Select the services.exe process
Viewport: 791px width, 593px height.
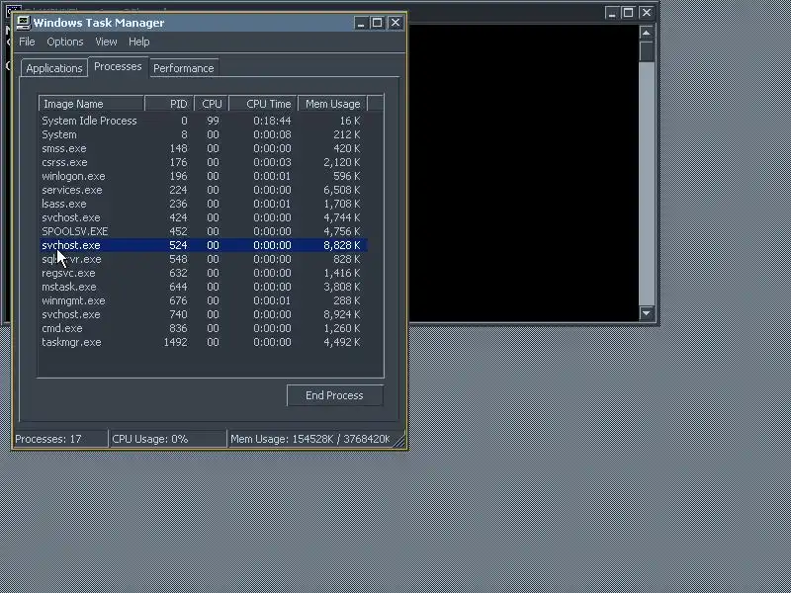(204, 190)
